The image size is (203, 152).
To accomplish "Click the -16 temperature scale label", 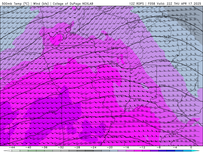I will tap(126, 147).
